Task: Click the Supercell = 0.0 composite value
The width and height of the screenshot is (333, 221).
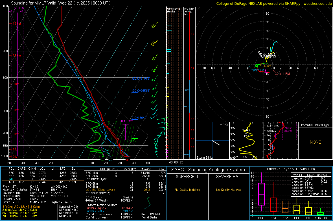Action: click(x=68, y=207)
